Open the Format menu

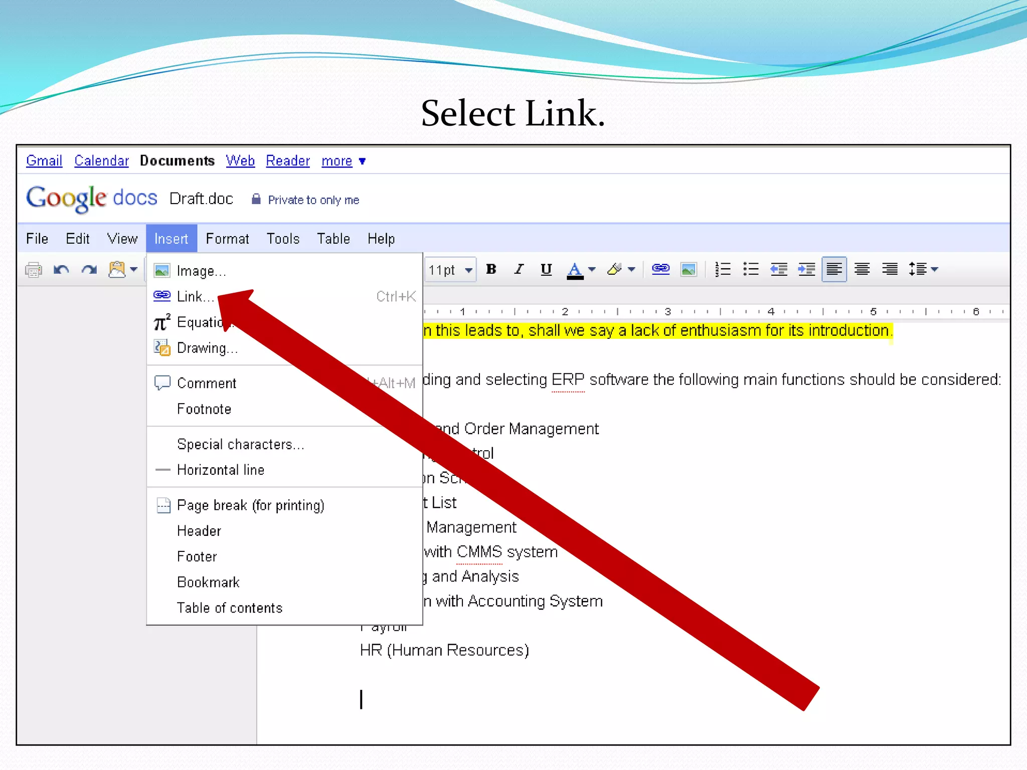[x=227, y=239]
